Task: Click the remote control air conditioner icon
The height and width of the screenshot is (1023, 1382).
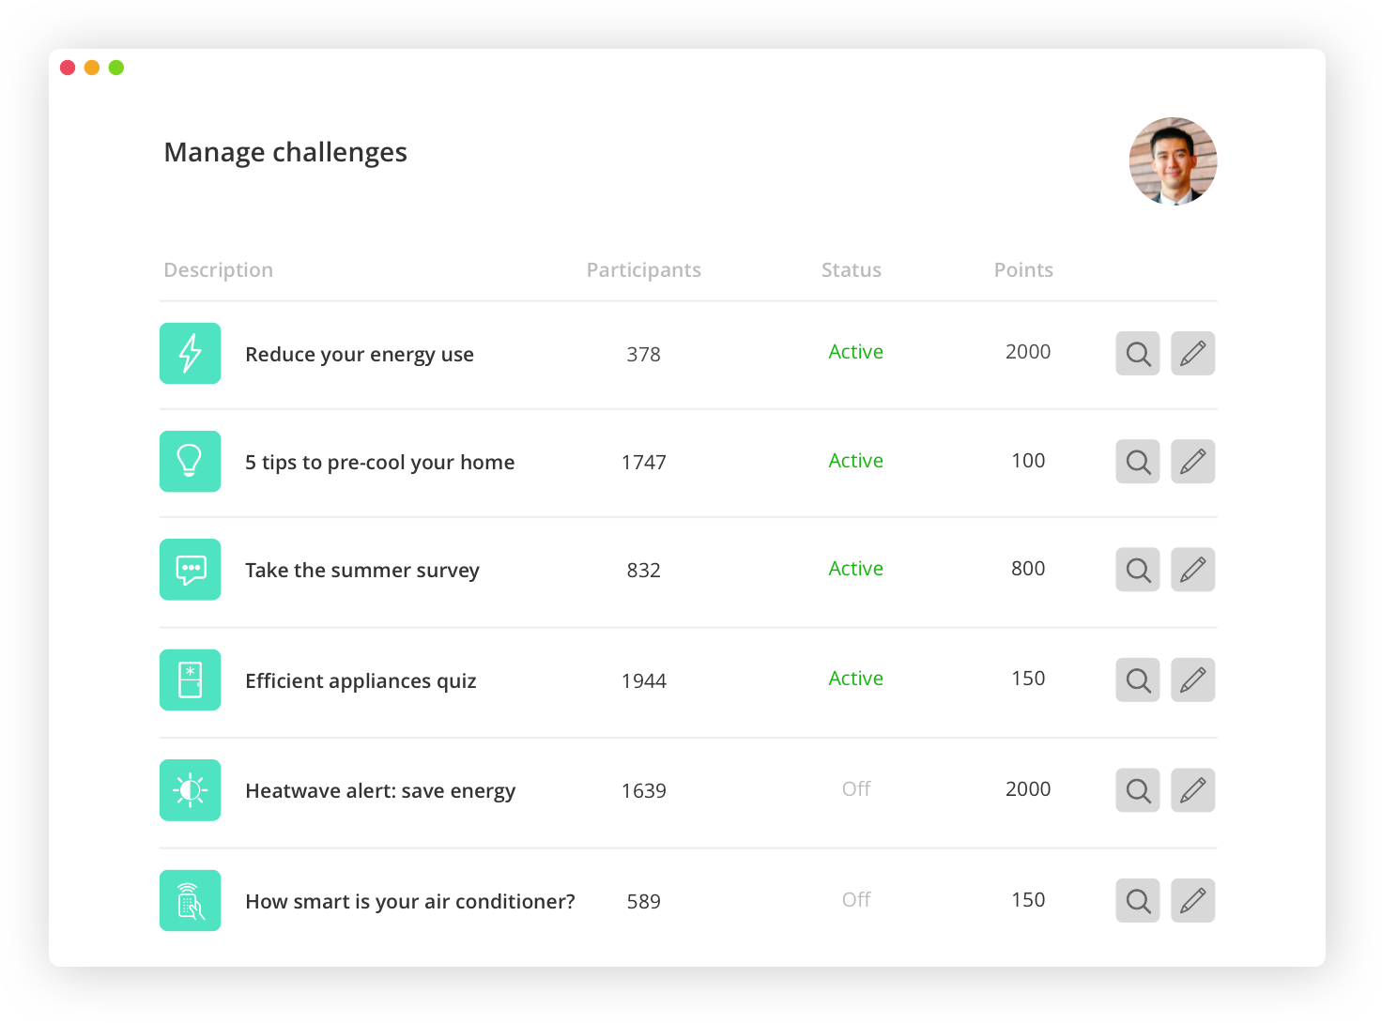Action: (x=191, y=901)
